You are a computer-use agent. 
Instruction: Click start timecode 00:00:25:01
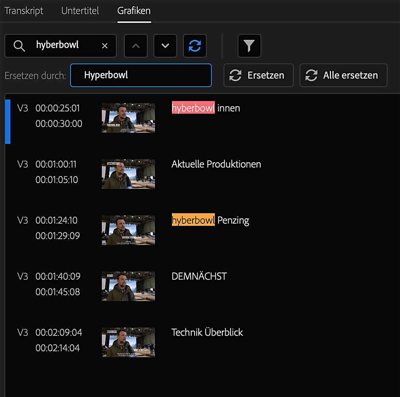[58, 108]
